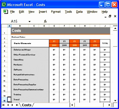Screen dimensions: 119x109
Task: Click the Excel application icon in title bar
Action: coord(4,5)
